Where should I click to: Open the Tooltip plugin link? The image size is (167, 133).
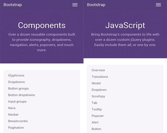(97, 109)
